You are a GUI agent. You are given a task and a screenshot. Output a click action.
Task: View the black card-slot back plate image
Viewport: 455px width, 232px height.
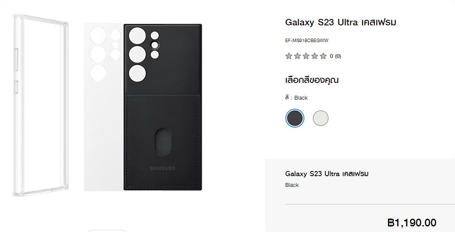point(163,107)
